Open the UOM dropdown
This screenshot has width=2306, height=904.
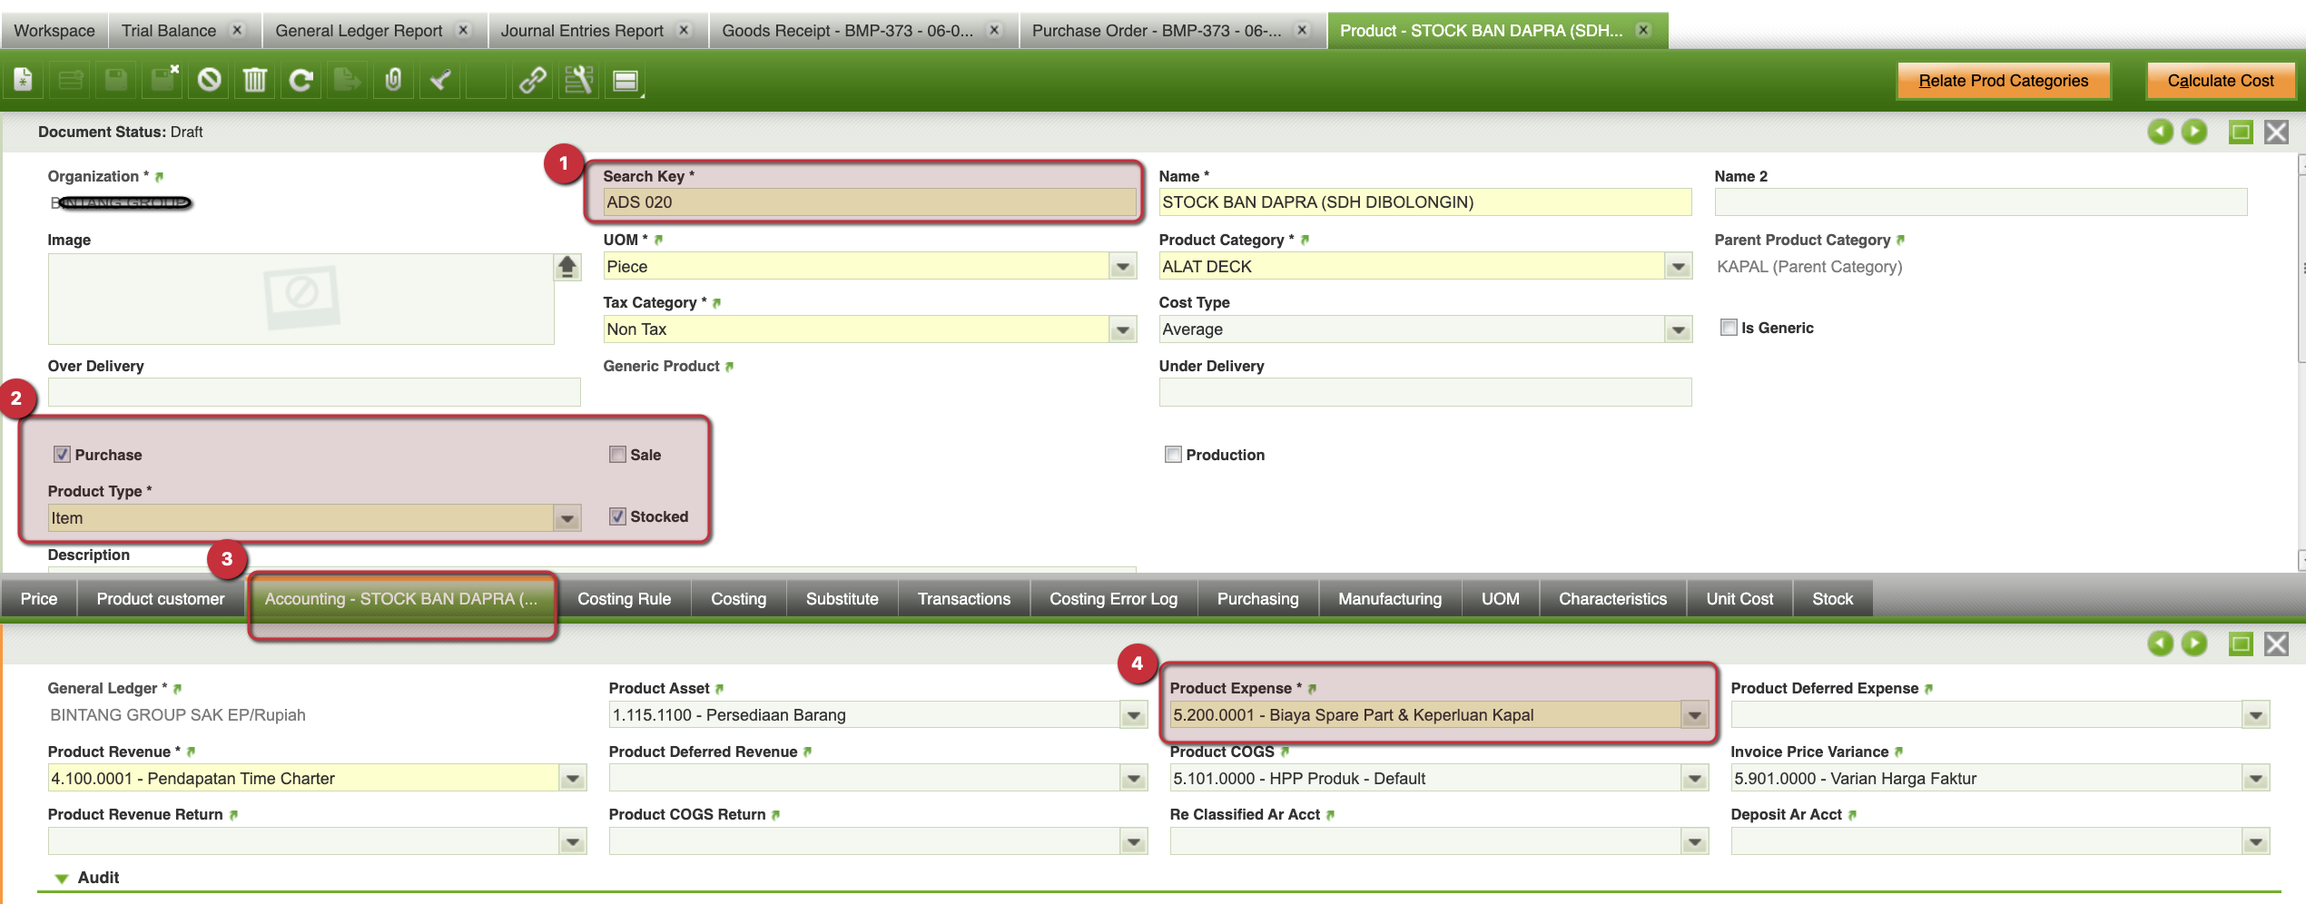click(1123, 267)
